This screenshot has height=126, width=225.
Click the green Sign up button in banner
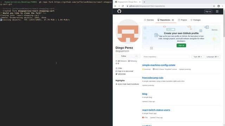click(181, 45)
